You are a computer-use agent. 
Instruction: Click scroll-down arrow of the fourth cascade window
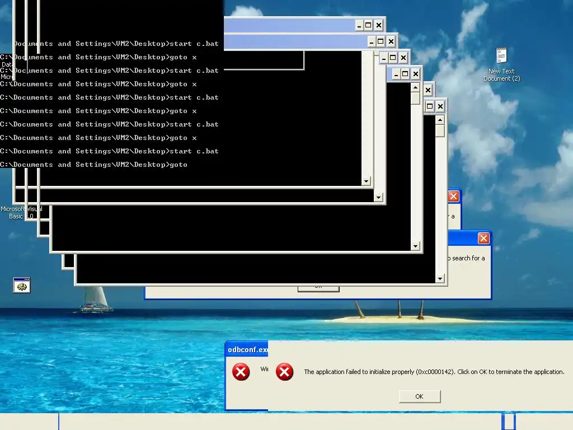416,246
